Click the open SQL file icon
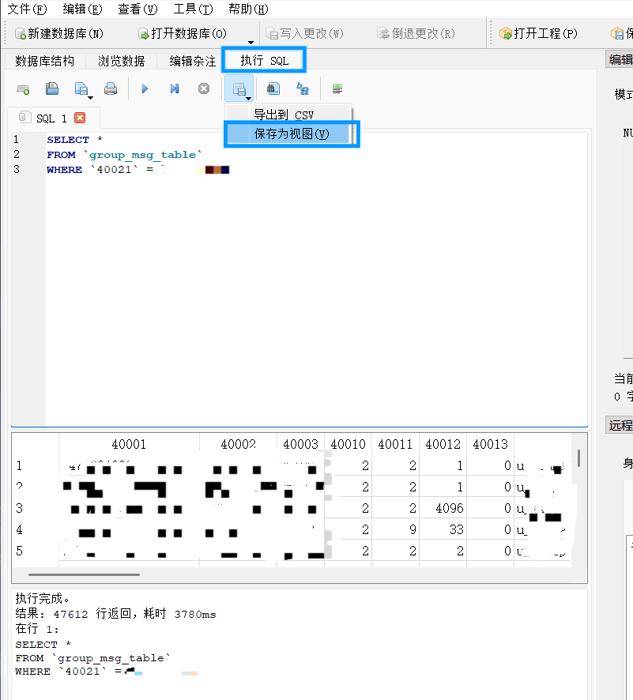 click(x=52, y=88)
